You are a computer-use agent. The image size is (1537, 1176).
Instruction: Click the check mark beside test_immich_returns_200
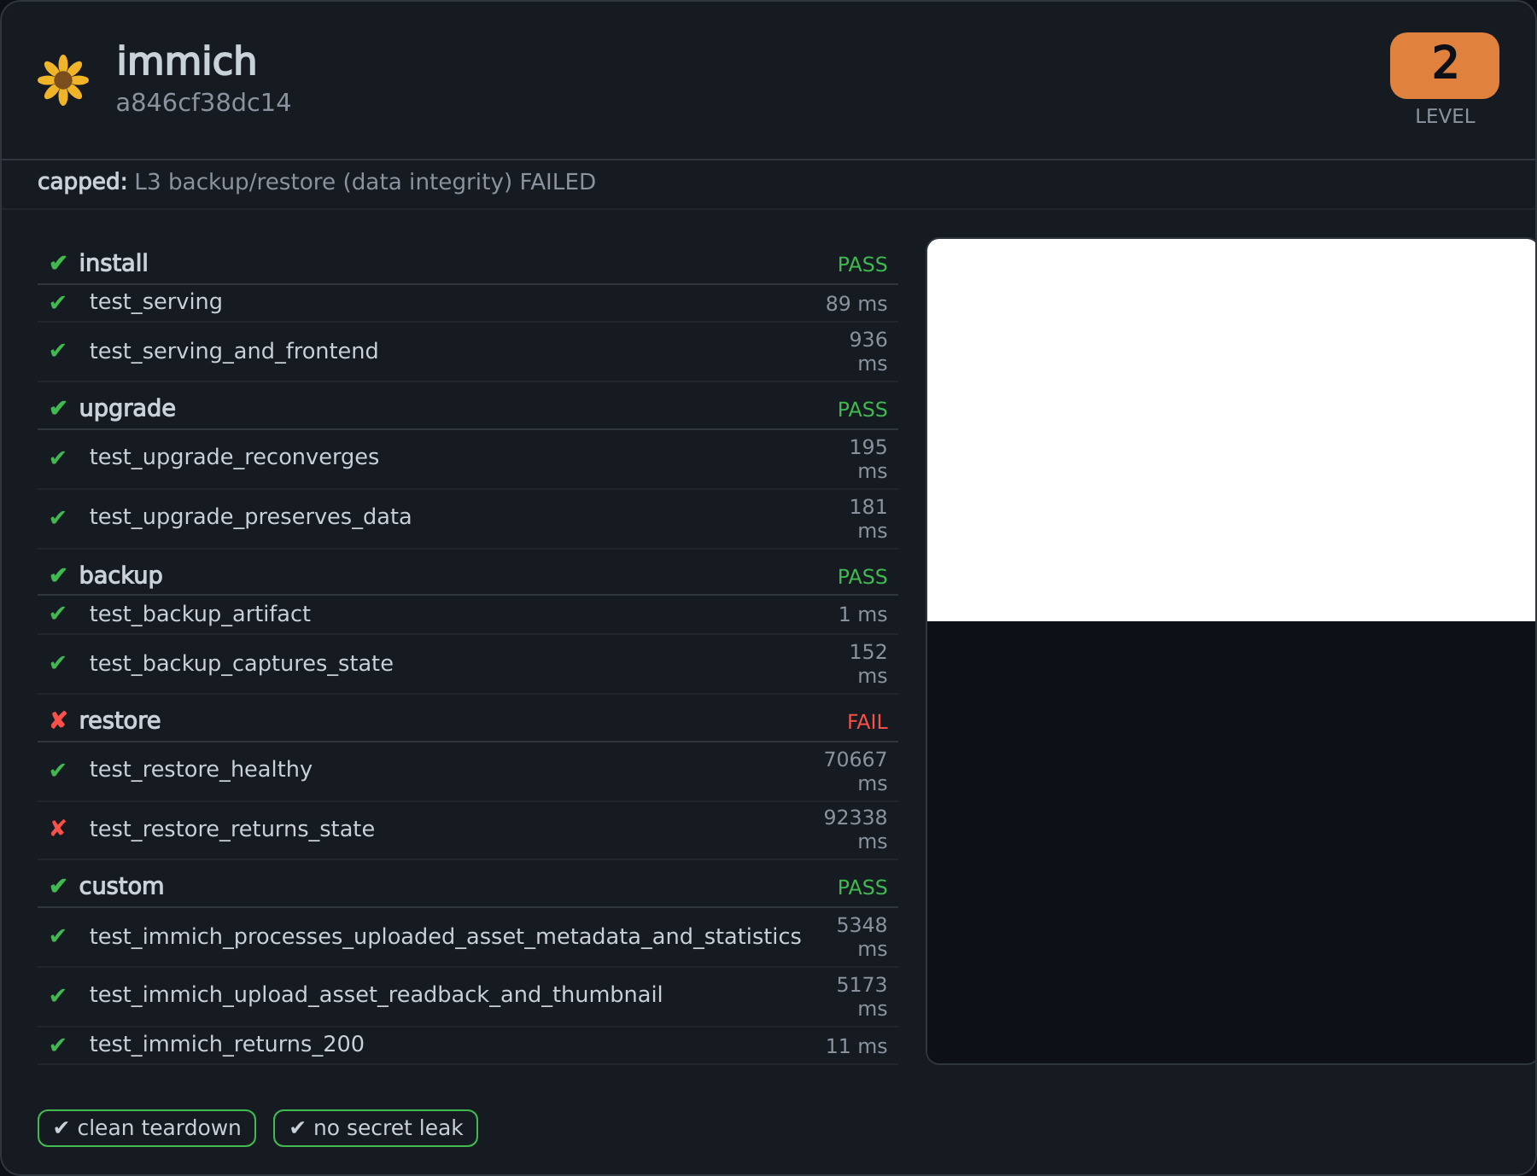[x=58, y=1045]
